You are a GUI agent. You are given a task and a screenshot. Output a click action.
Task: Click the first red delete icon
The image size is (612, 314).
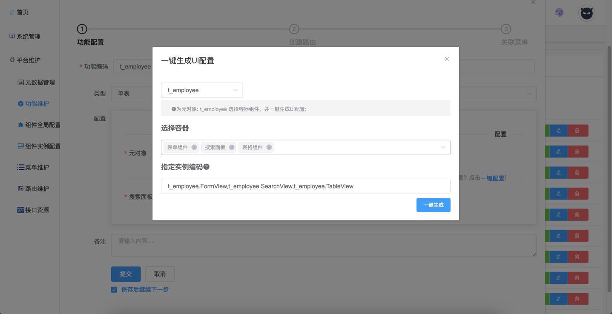pos(577,131)
